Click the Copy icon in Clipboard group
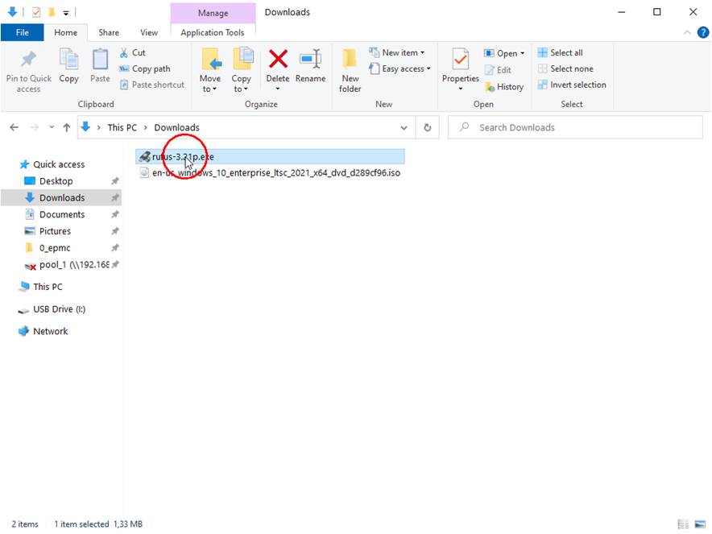 tap(69, 60)
